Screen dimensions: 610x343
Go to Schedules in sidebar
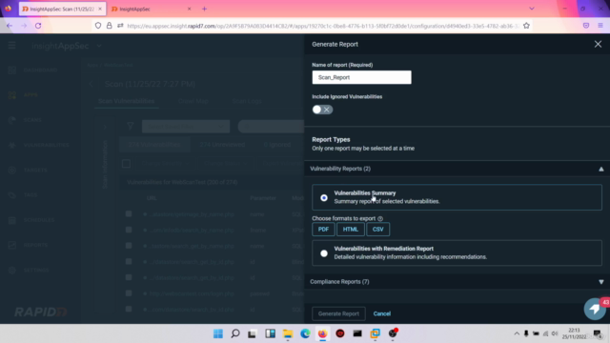click(x=39, y=220)
